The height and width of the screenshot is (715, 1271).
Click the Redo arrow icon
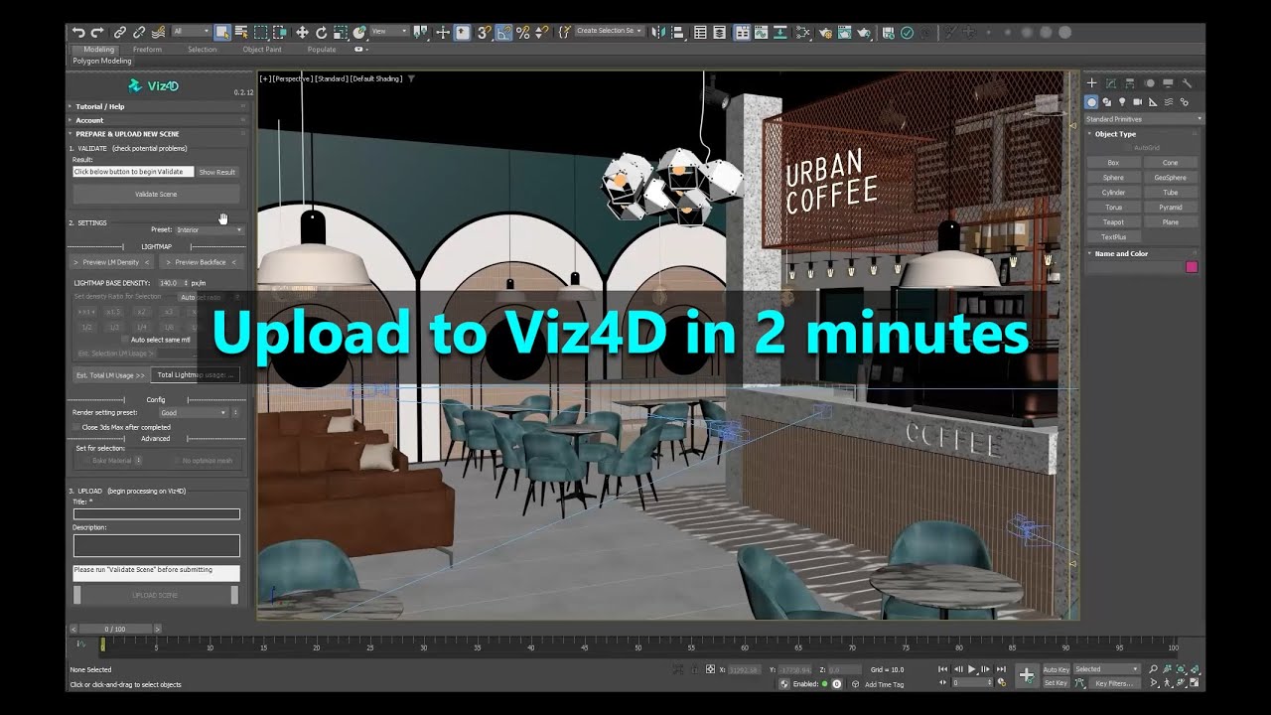[x=97, y=32]
